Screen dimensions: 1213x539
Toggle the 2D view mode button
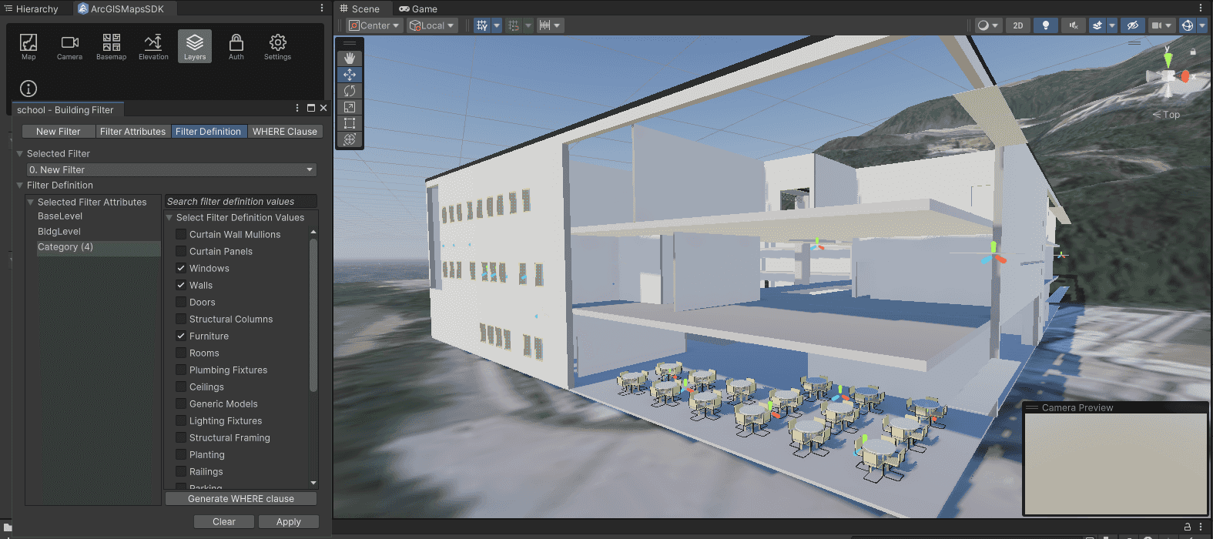(1017, 25)
